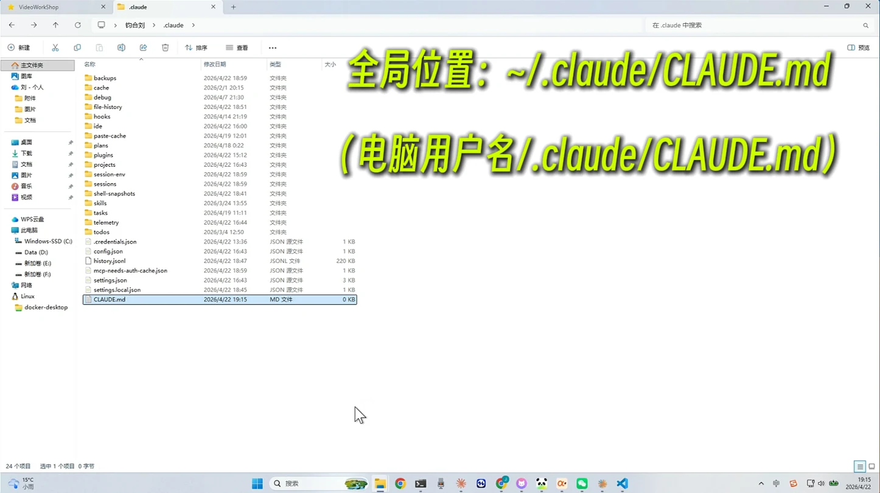Go up one folder level
Viewport: 880px width, 493px height.
click(x=55, y=25)
